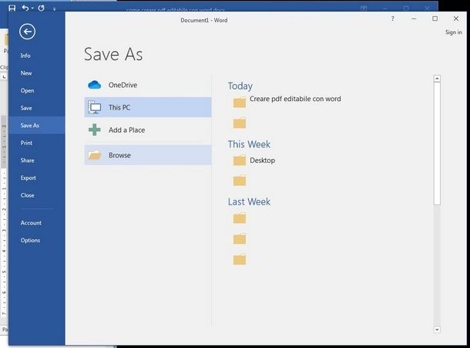
Task: Click the scrollbar down arrow in folder list
Action: 437,329
